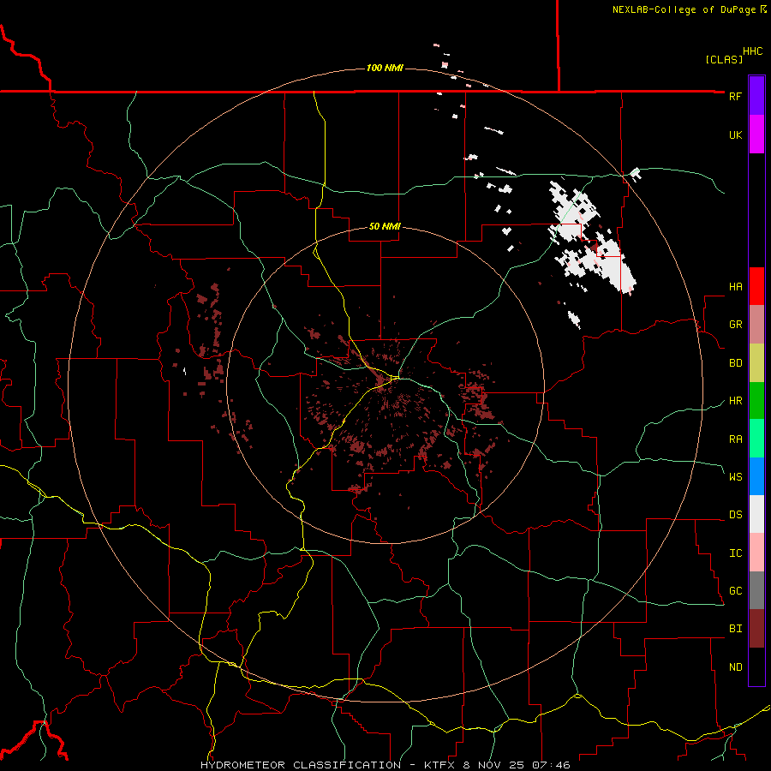The height and width of the screenshot is (771, 771).
Task: Click the GC gray legend swatch
Action: click(x=756, y=590)
